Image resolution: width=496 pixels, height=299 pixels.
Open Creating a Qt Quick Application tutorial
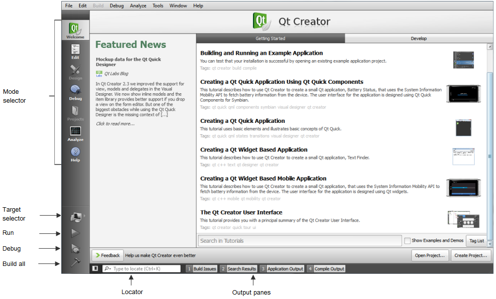point(242,121)
